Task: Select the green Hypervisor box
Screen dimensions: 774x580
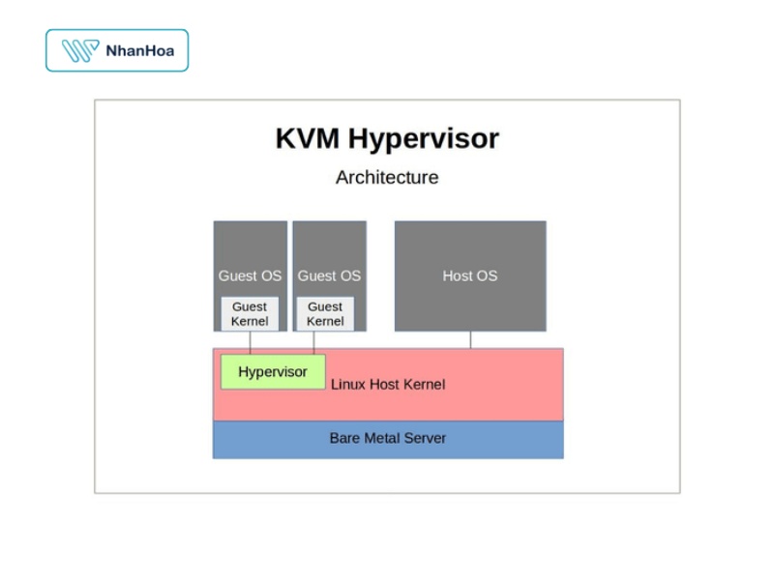Action: click(x=273, y=372)
